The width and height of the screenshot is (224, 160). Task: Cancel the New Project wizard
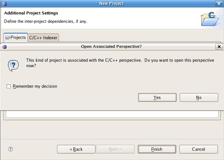click(198, 149)
